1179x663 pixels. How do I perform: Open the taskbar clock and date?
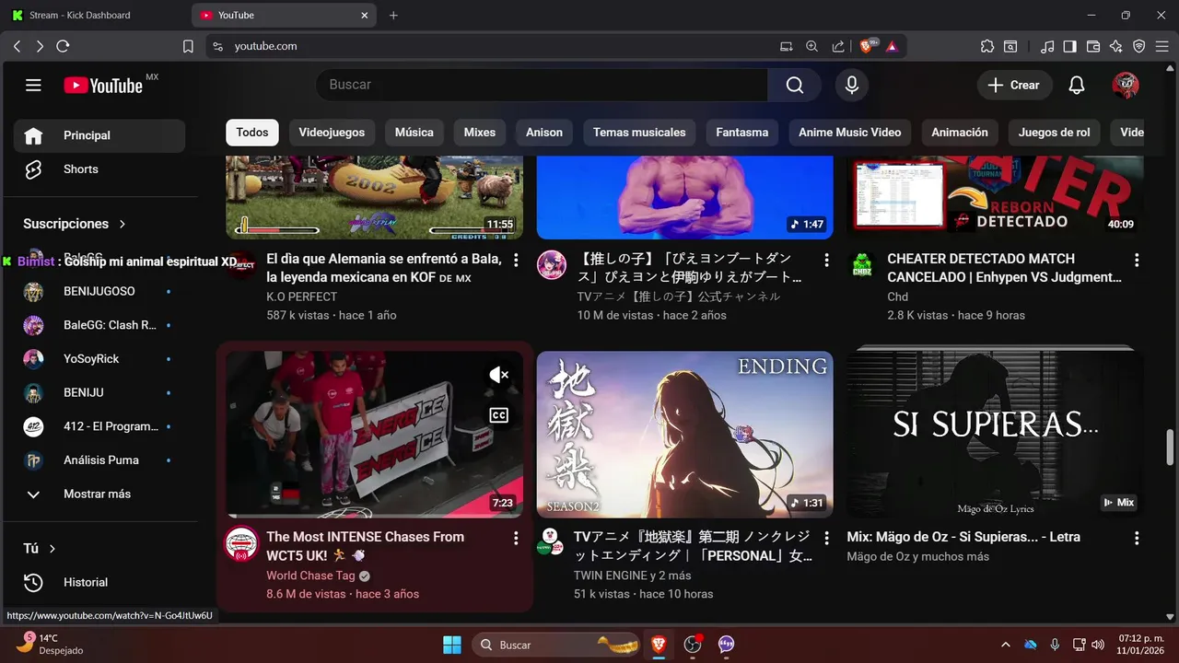tap(1140, 645)
